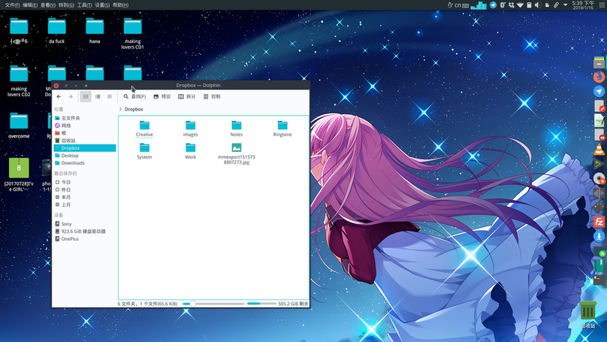Select the images folder icon
Viewport: 607px width, 342px height.
191,125
